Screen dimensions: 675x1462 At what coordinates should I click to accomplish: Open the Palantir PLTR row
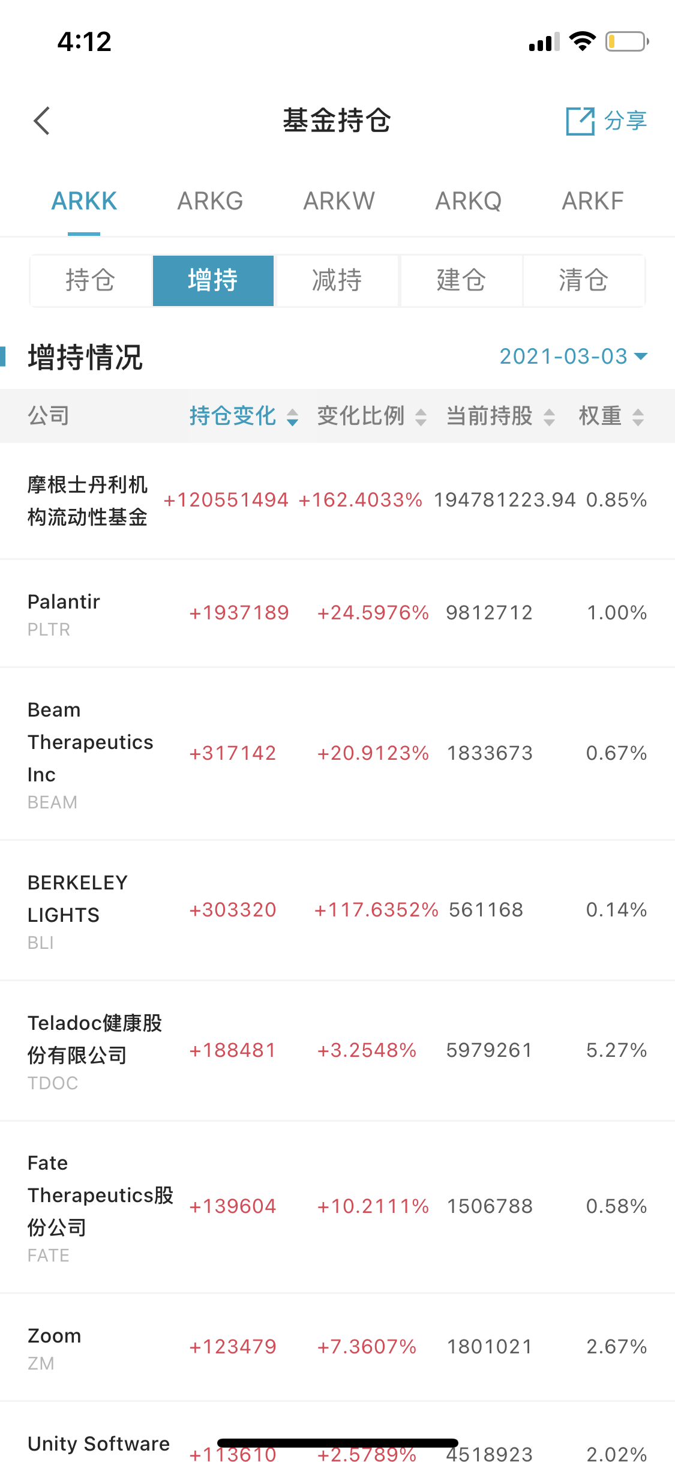337,613
